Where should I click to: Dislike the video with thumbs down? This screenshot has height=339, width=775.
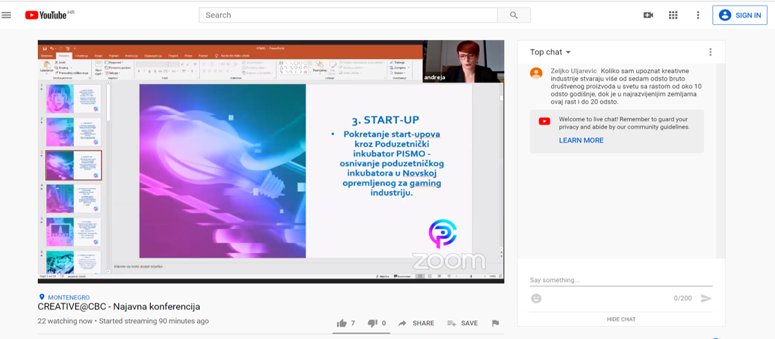372,323
